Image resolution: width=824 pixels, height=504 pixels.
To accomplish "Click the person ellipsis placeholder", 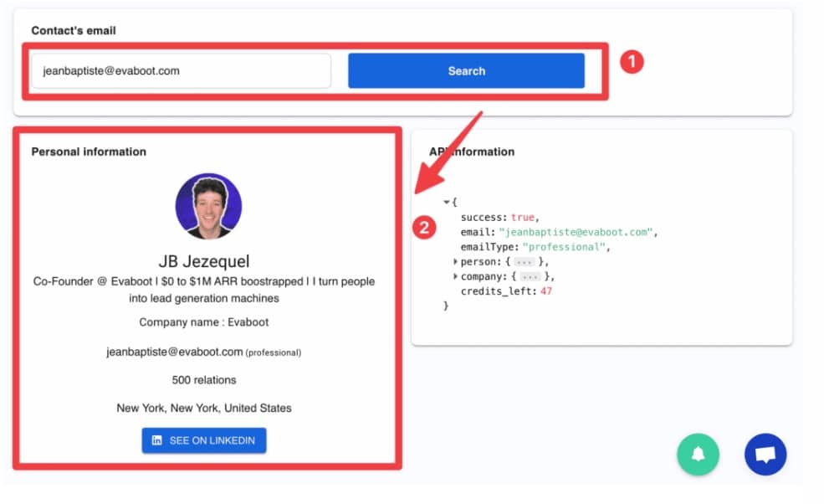I will tap(524, 262).
